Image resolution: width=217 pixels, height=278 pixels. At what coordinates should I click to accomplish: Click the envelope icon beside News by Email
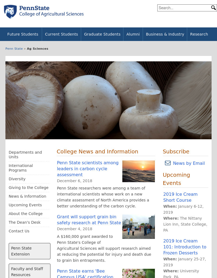point(168,163)
